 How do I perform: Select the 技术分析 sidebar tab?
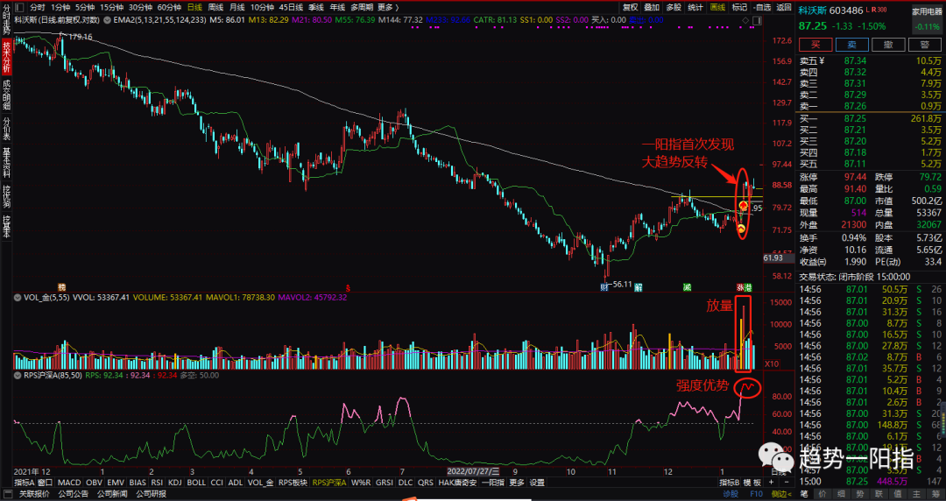pos(6,55)
